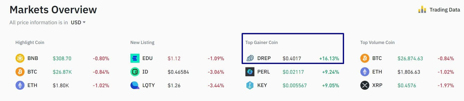Viewport: 464px width, 101px height.
Task: Click the BTC price $26,874.63
Action: pos(410,58)
